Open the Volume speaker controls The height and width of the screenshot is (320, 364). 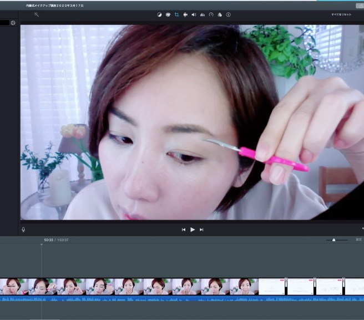point(194,14)
